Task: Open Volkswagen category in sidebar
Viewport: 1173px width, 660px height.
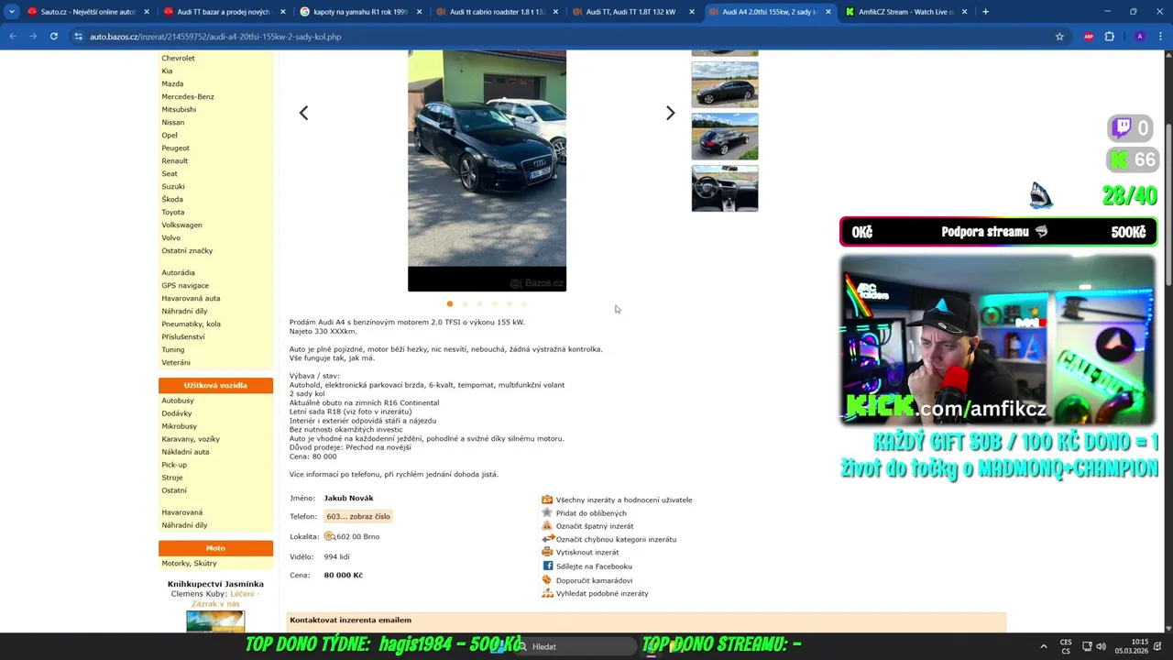Action: [181, 225]
